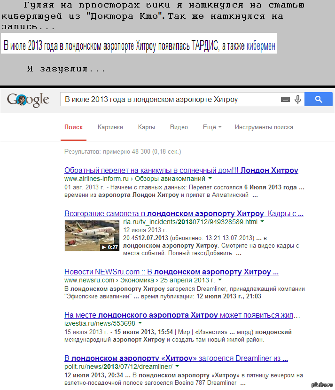Expand arrow beside izvestia.ru URL
Image resolution: width=335 pixels, height=390 pixels.
[x=140, y=323]
